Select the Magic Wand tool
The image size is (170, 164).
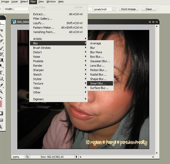point(1,36)
